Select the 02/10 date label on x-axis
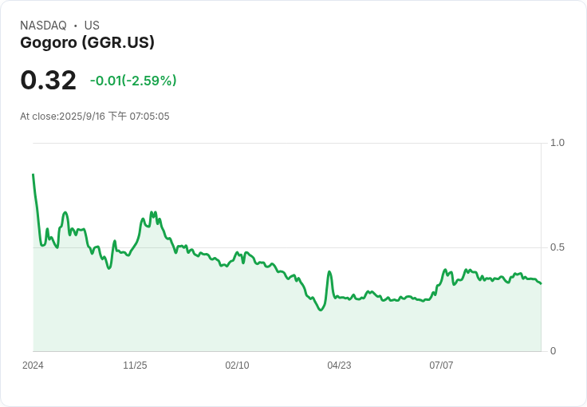This screenshot has width=587, height=407. [x=237, y=366]
